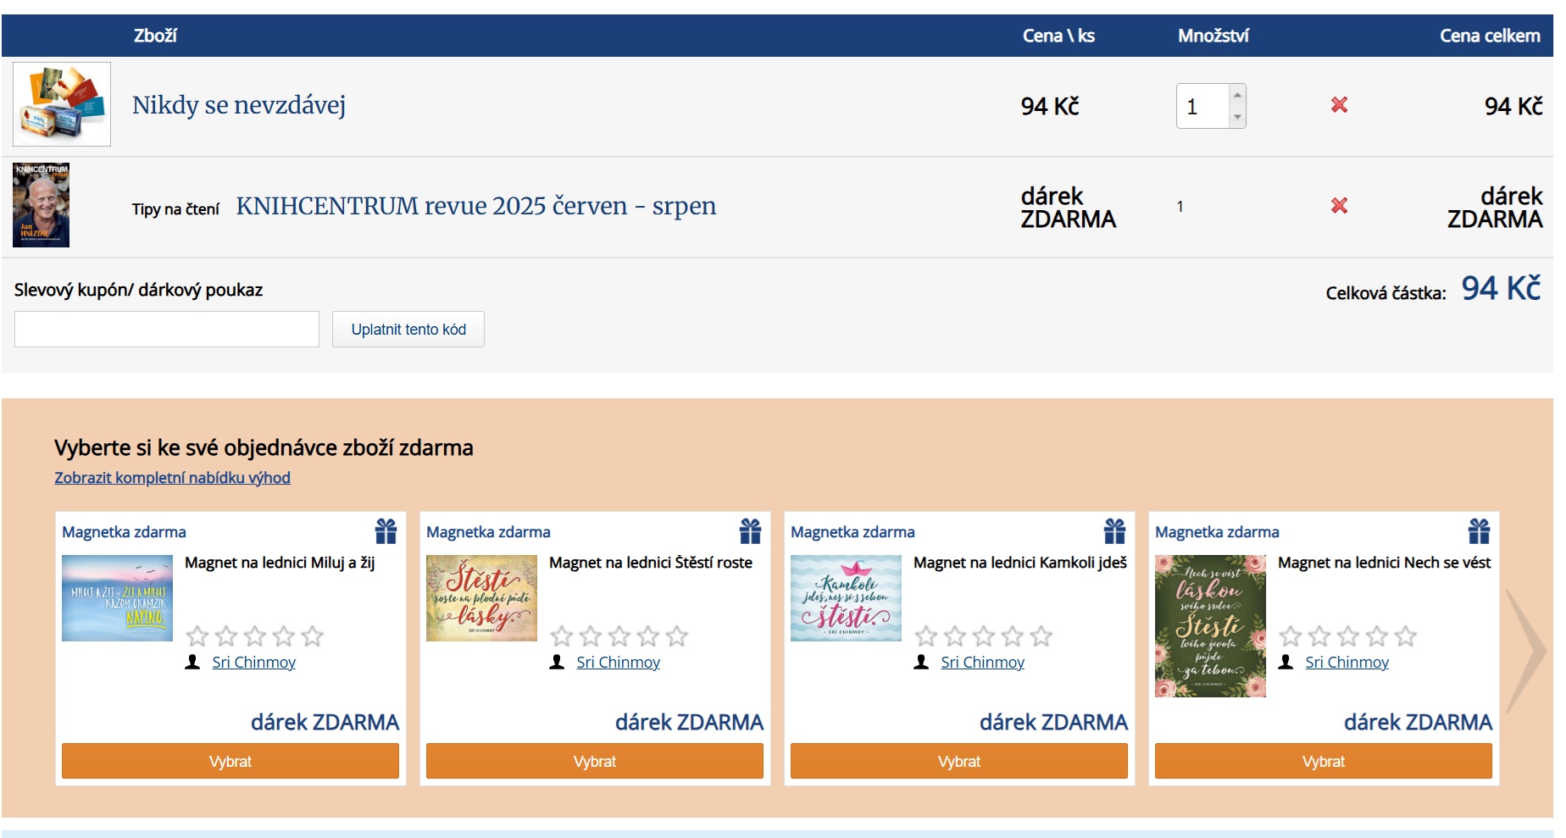
Task: Click the discount coupon code field
Action: click(x=167, y=330)
